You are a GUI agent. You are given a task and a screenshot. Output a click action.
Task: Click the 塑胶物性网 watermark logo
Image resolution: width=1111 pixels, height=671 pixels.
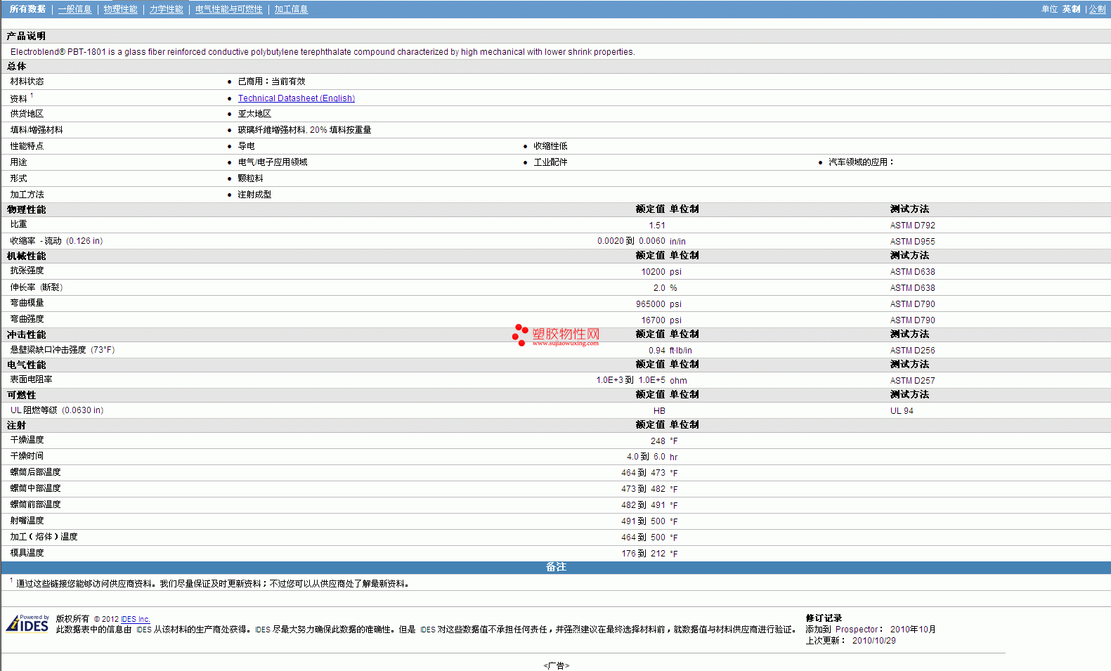556,335
